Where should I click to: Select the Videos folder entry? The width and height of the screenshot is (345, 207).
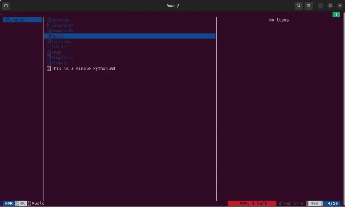click(x=59, y=63)
